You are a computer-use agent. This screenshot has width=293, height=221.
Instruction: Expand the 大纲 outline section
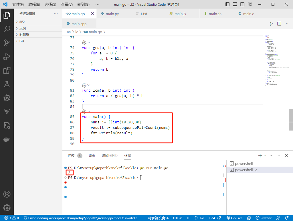click(x=38, y=28)
